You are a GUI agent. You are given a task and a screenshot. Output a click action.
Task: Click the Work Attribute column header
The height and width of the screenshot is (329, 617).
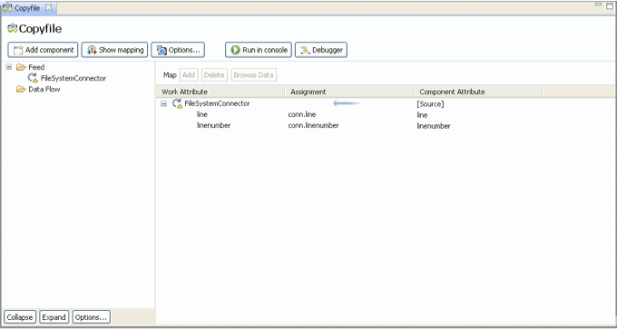[221, 92]
